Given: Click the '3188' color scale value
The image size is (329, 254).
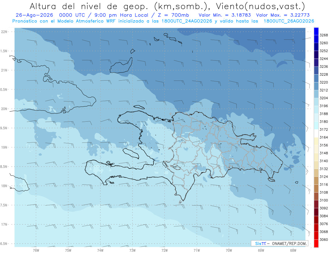Looking at the screenshot, I should coord(324,114).
